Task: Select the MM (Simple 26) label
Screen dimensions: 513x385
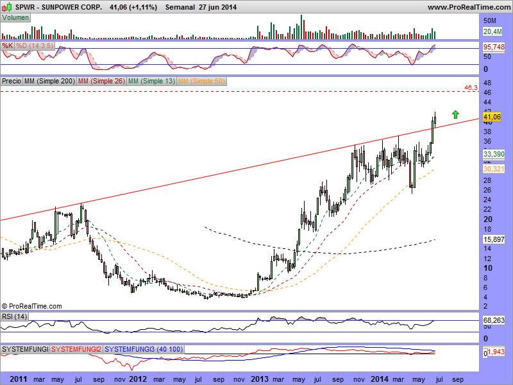Action: 101,81
